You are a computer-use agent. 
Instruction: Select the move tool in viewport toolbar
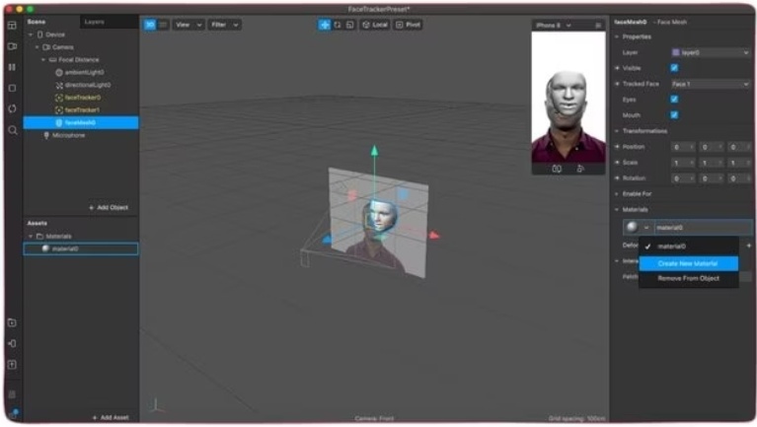tap(325, 24)
